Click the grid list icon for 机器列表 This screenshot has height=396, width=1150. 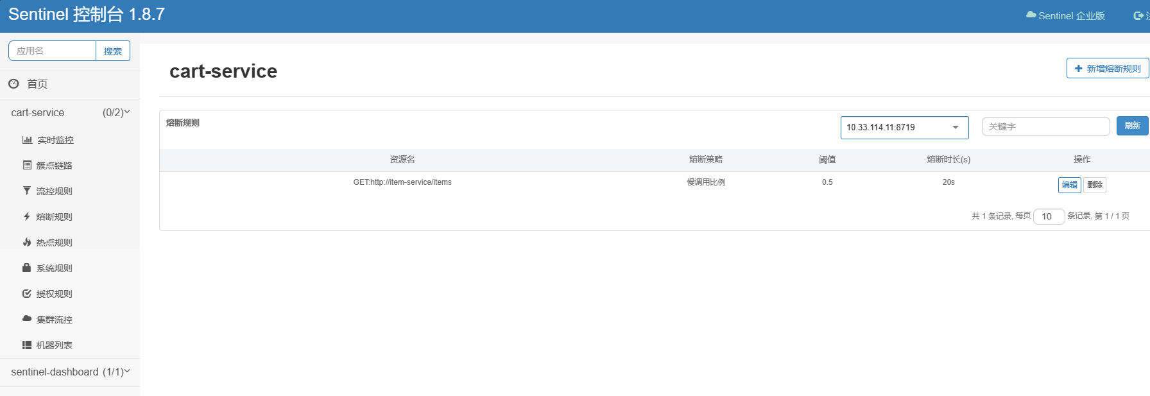coord(27,345)
